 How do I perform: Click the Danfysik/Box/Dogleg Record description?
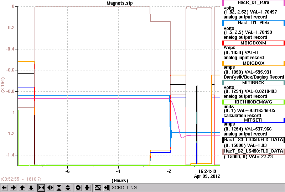tap(254, 77)
